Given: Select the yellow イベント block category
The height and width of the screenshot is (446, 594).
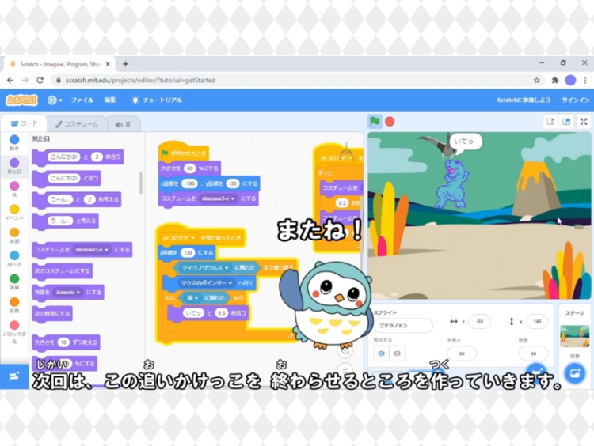Looking at the screenshot, I should [14, 212].
